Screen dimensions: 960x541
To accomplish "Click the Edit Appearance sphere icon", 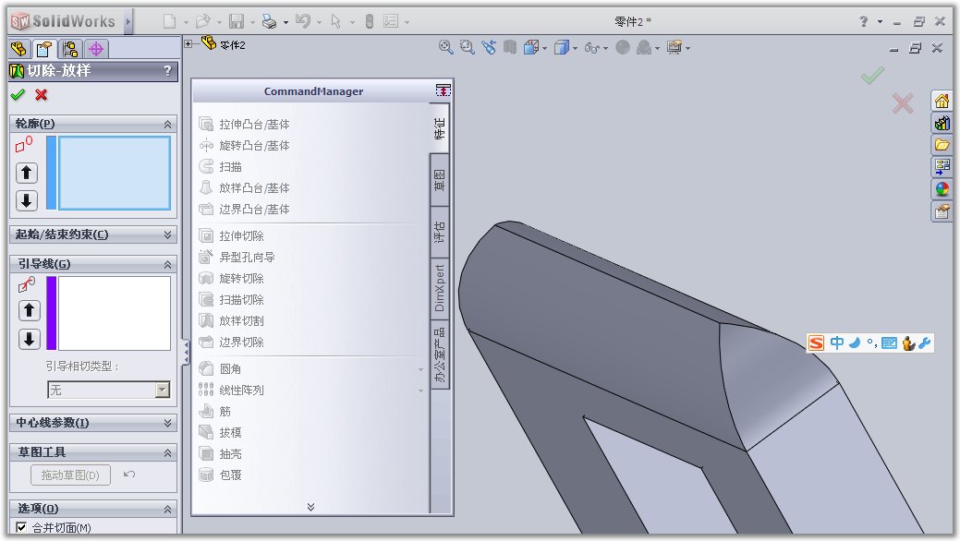I will tap(623, 47).
